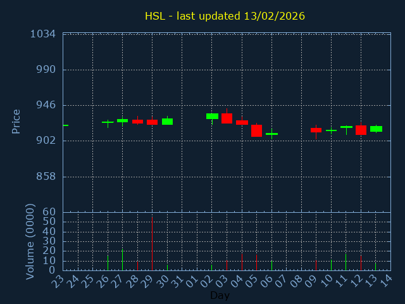Click the Price axis title
The image size is (405, 304).
[16, 121]
